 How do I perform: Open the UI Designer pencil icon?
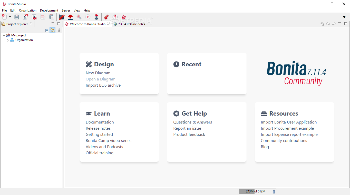click(62, 17)
